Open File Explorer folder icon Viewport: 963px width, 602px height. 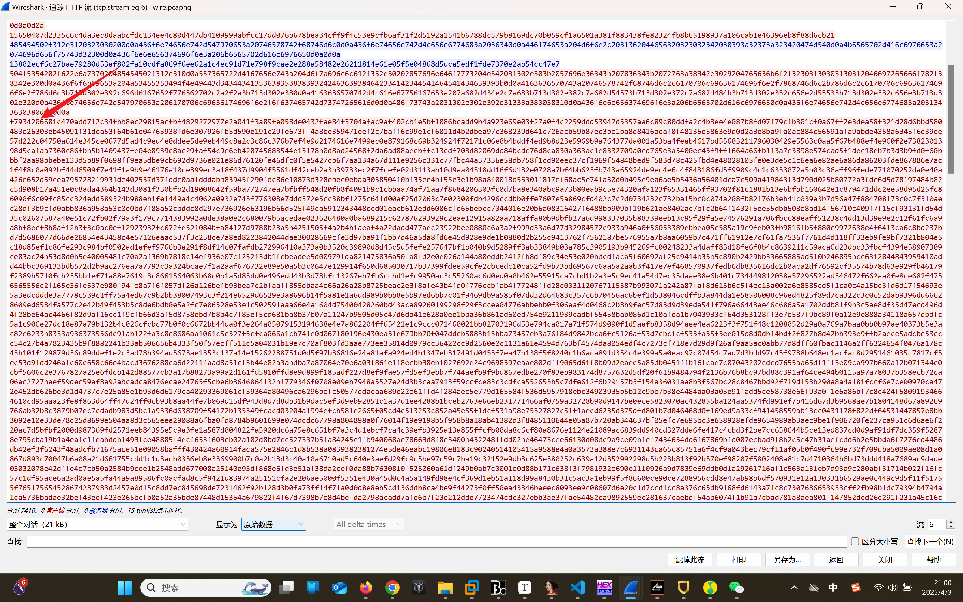point(445,588)
